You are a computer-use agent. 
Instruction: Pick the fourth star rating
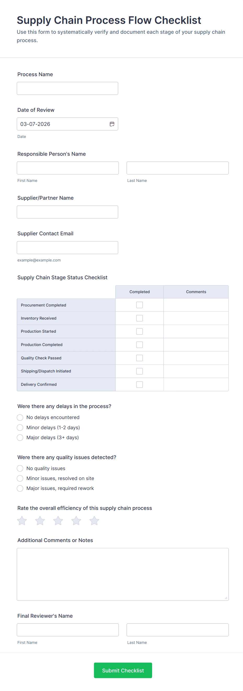[76, 521]
